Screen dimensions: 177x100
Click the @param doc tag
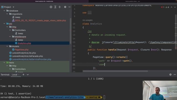pos(95,42)
